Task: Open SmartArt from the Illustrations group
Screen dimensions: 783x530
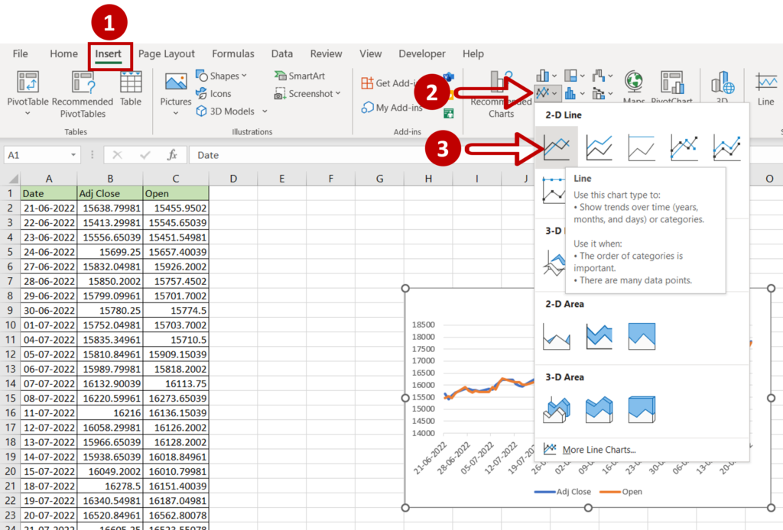Action: [x=298, y=75]
